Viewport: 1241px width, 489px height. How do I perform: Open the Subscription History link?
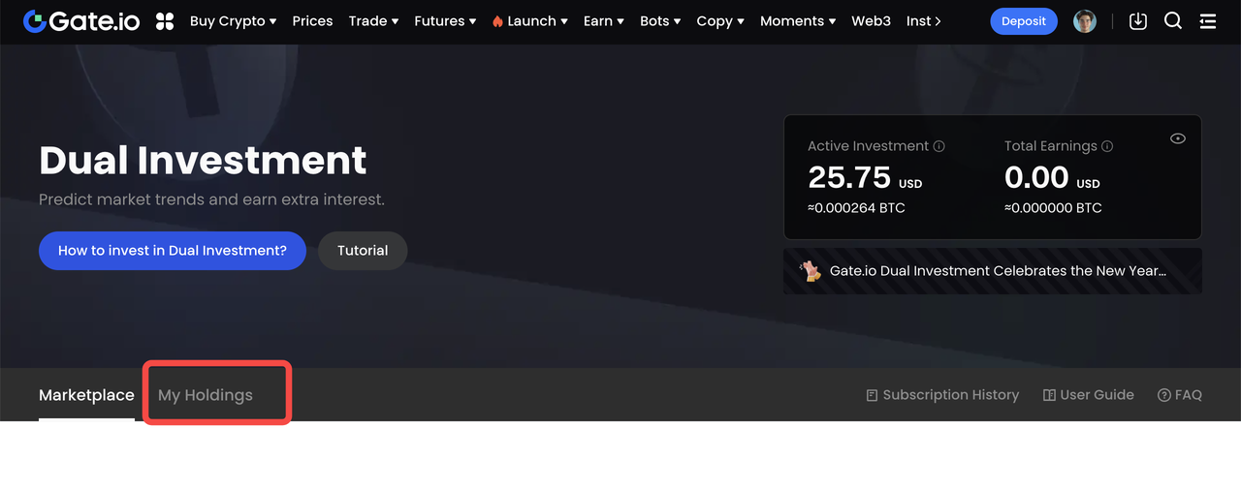coord(942,395)
